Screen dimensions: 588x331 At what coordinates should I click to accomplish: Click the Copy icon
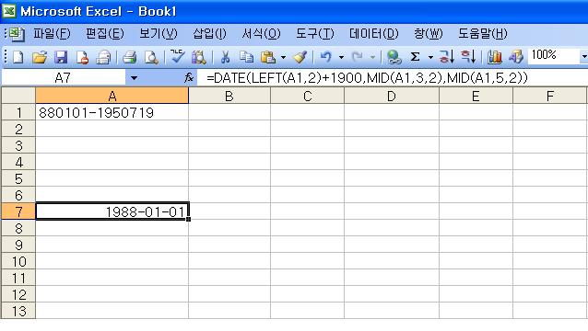click(x=246, y=57)
